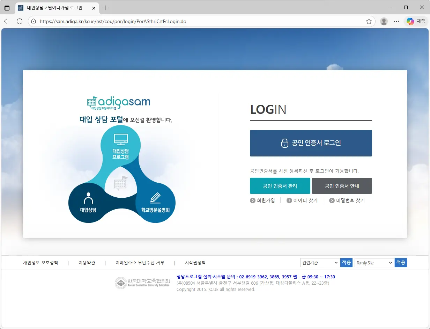
Task: Click the 학교방문설명회 pencil icon
Action: coord(156,197)
